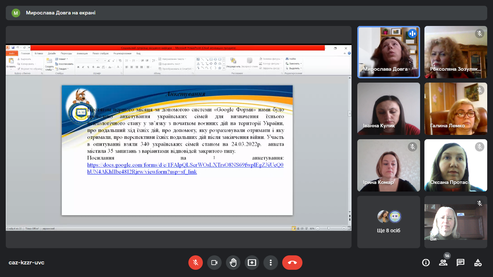The height and width of the screenshot is (277, 493).
Task: Open the meeting details info icon
Action: click(x=426, y=263)
